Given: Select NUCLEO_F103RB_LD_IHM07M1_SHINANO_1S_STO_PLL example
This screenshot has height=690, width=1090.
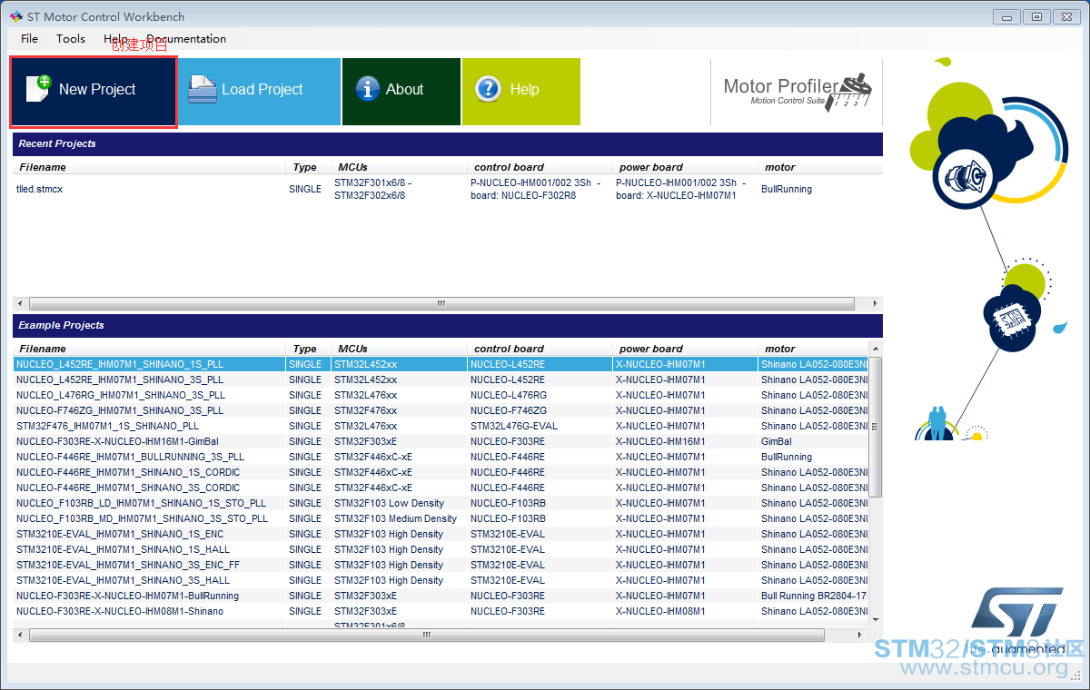Looking at the screenshot, I should tap(441, 503).
